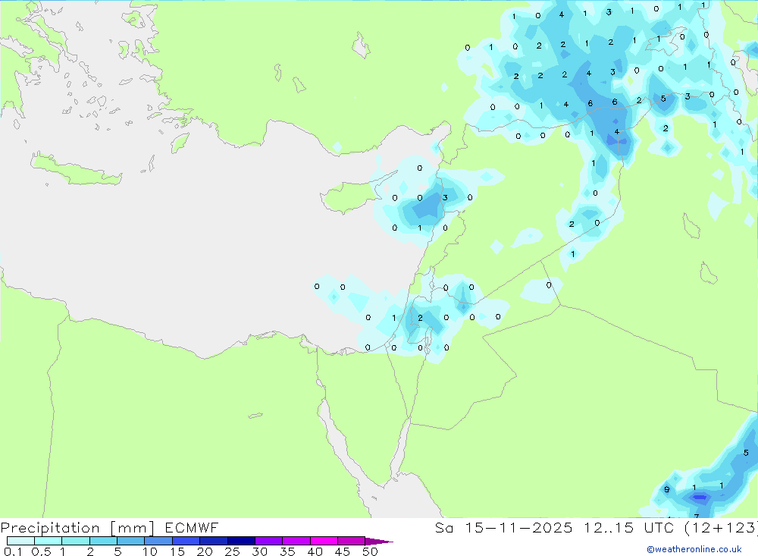Viewport: 758px width, 556px height.
Task: Pick the 20–25 mm legend swatch
Action: [x=213, y=541]
